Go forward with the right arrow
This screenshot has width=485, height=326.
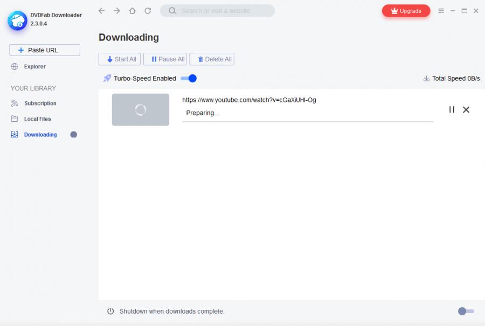(116, 11)
